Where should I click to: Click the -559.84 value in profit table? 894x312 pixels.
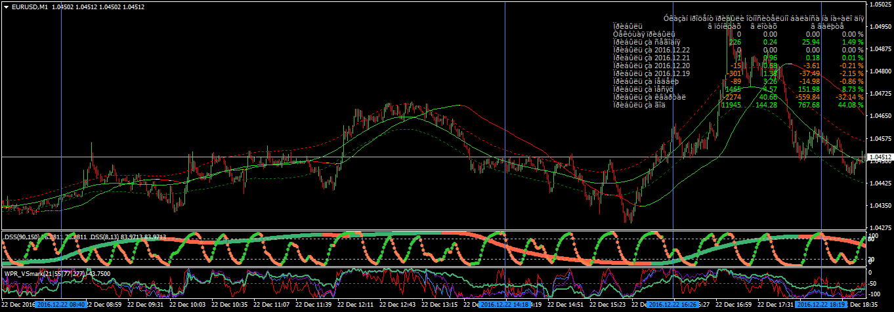click(806, 97)
